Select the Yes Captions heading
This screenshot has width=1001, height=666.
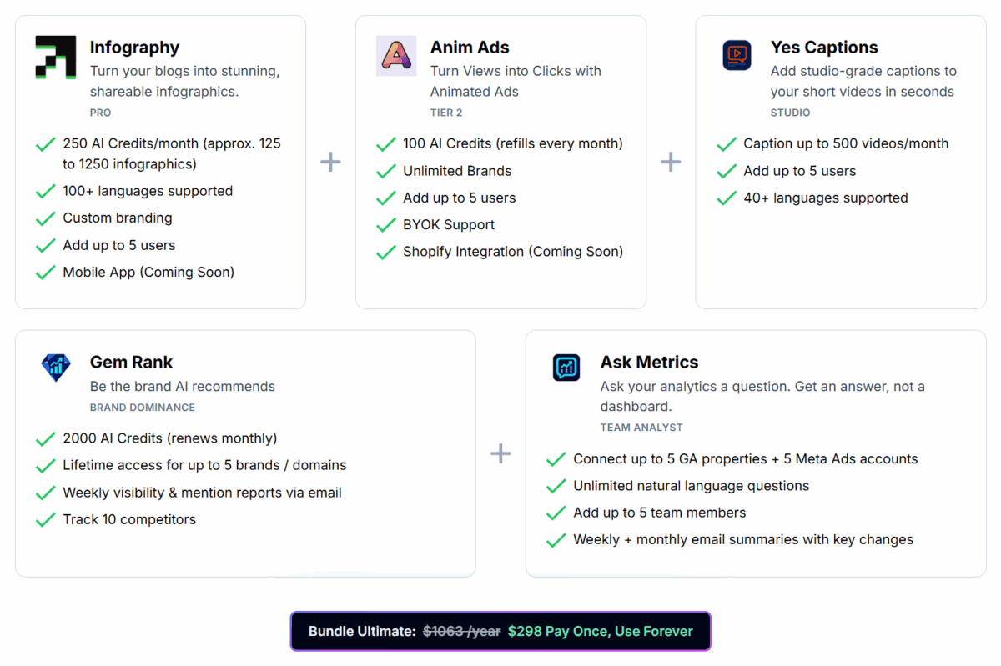pos(824,48)
